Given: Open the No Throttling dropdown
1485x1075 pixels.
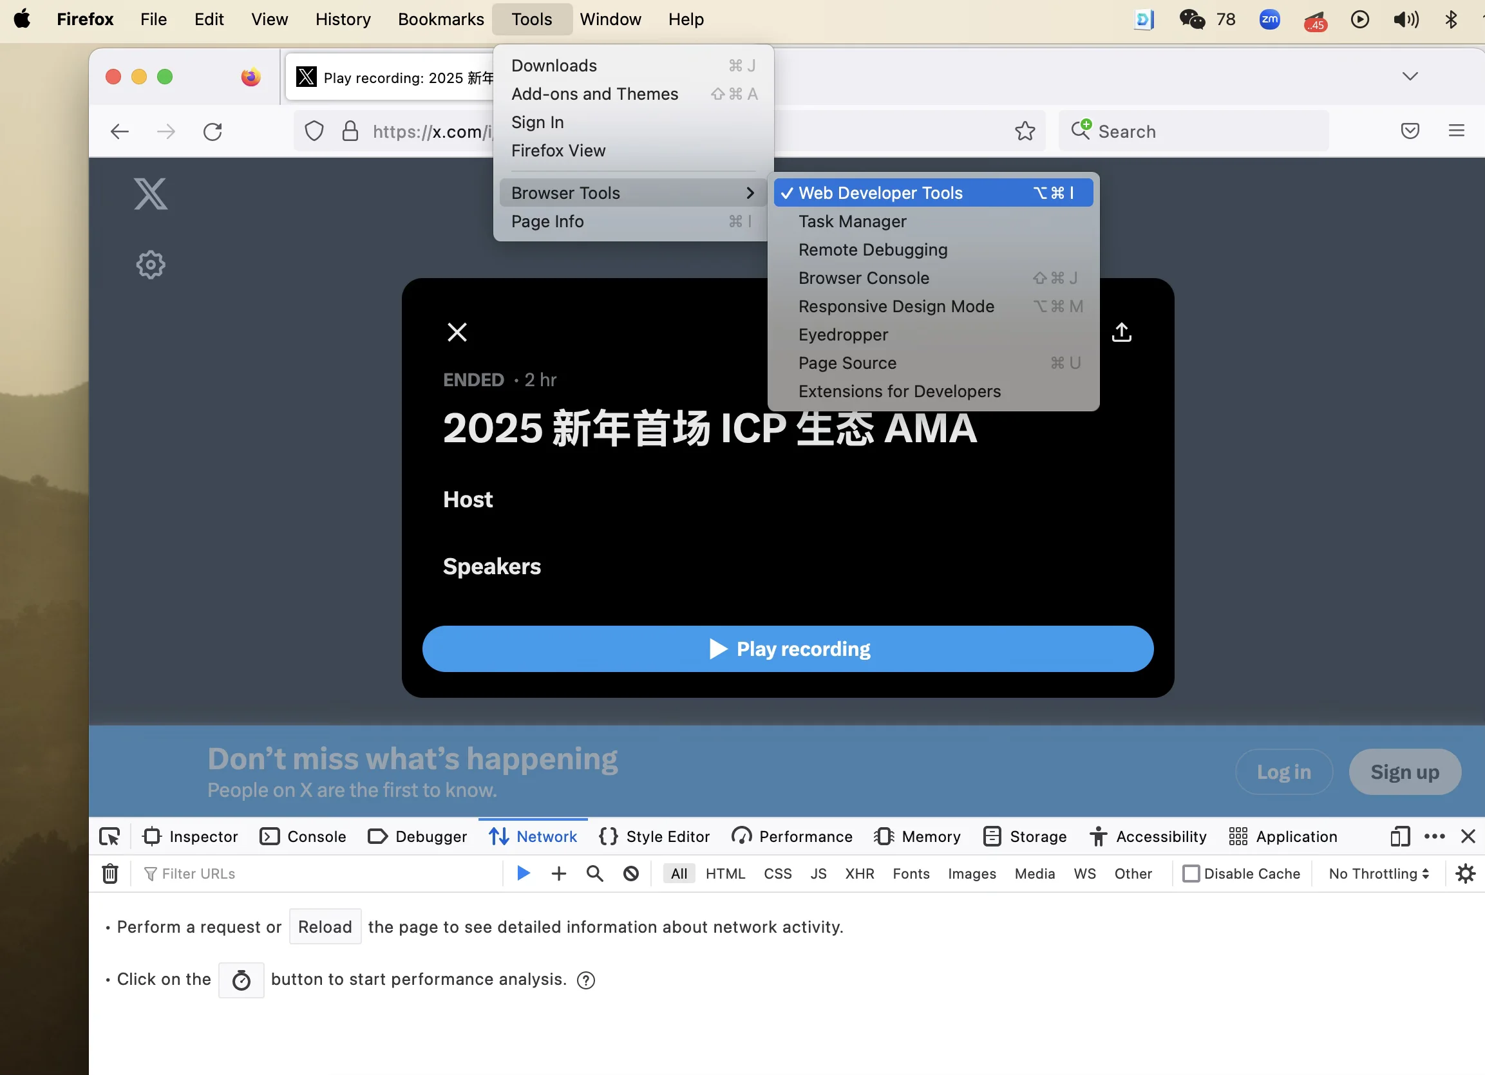Looking at the screenshot, I should pyautogui.click(x=1378, y=874).
